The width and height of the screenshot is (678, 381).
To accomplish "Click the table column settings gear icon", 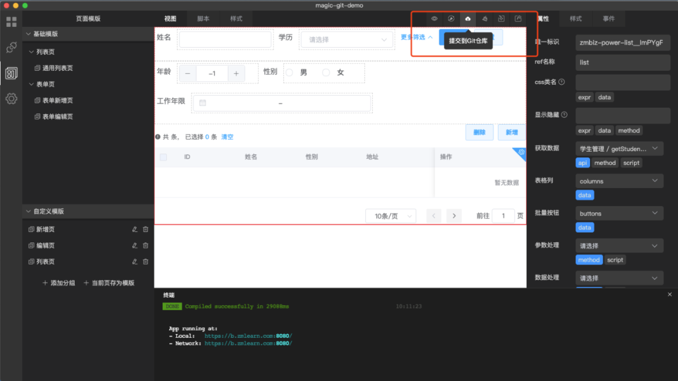I will tap(522, 152).
